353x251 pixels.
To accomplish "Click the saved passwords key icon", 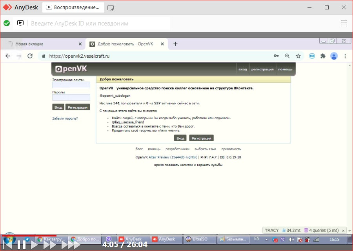I will pos(276,56).
